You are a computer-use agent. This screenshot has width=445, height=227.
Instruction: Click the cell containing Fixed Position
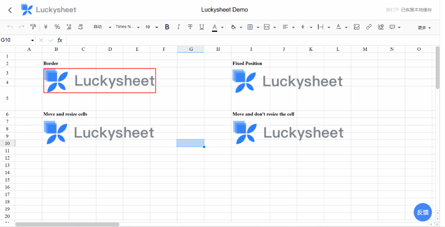251,63
